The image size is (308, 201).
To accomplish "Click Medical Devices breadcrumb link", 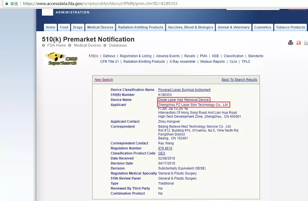I will point(87,46).
